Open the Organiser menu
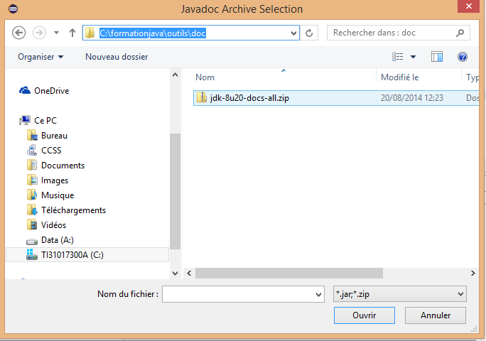This screenshot has height=341, width=486. [x=40, y=57]
